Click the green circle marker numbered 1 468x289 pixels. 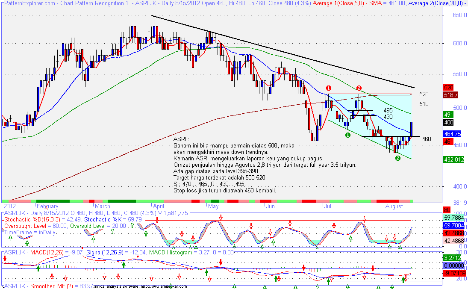[x=348, y=135]
